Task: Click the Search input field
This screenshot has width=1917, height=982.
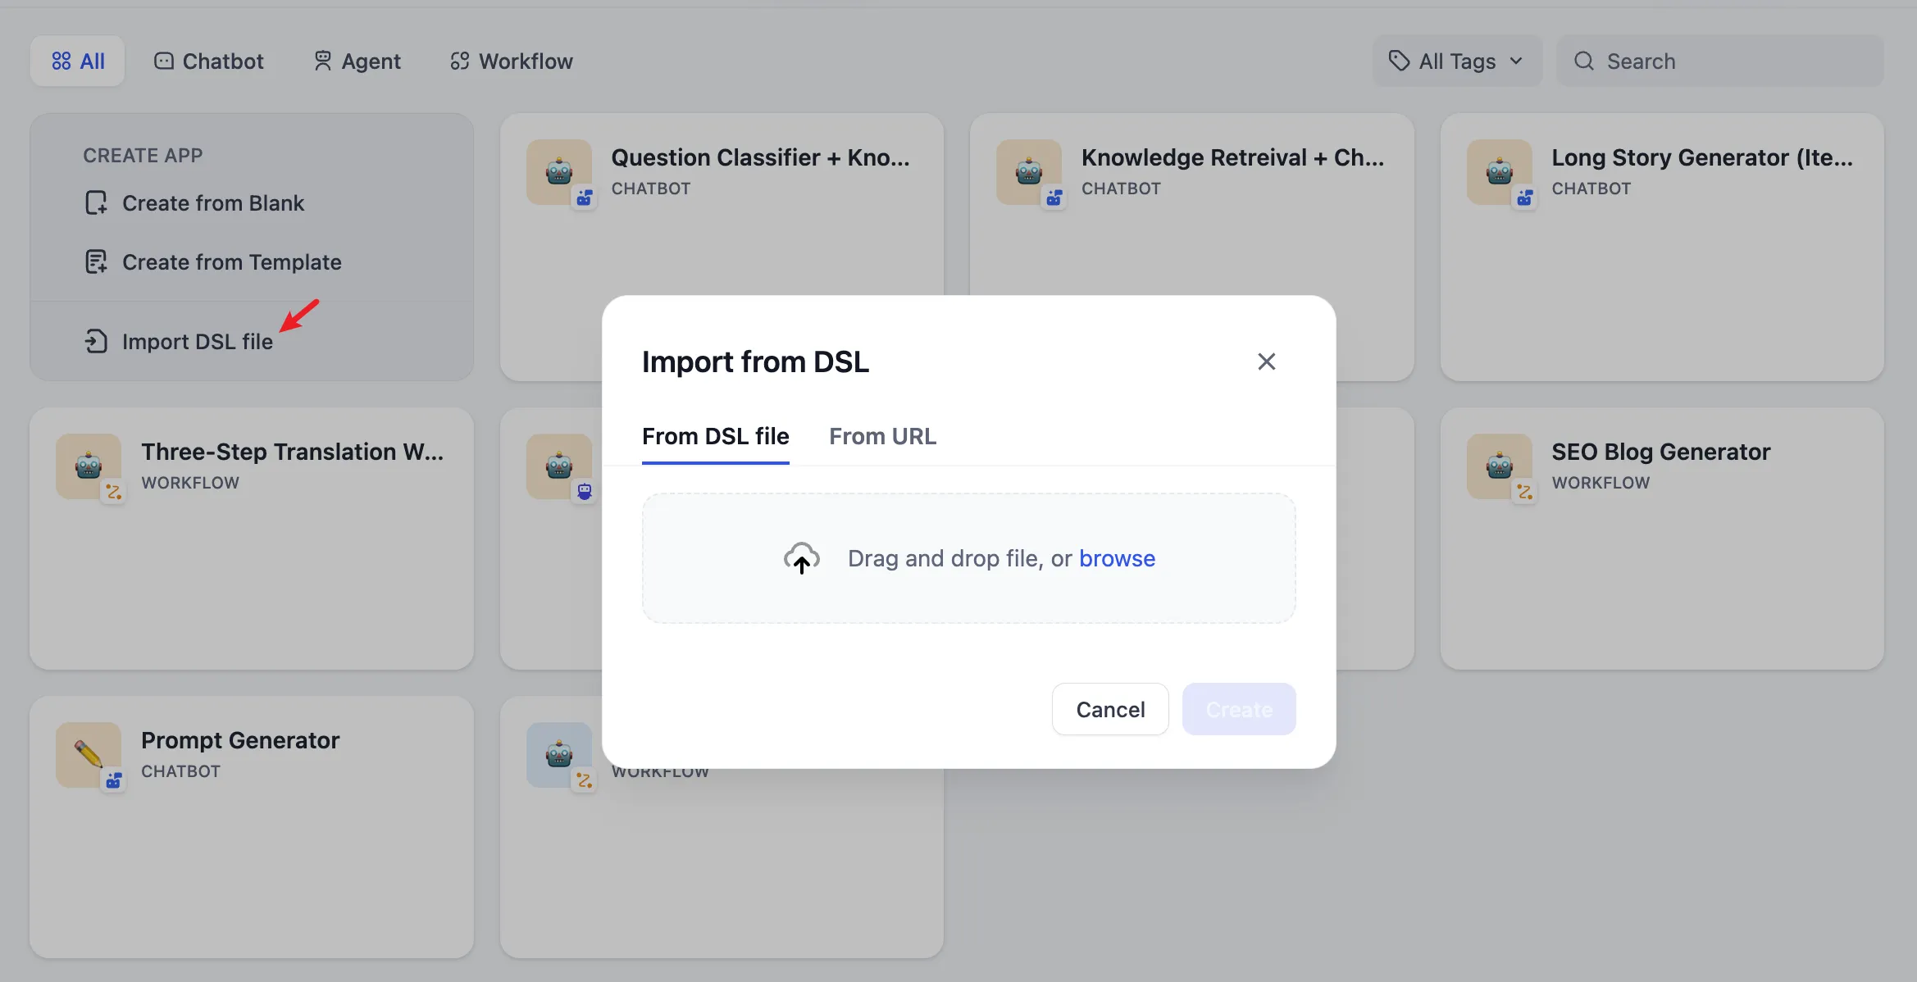Action: (1730, 61)
